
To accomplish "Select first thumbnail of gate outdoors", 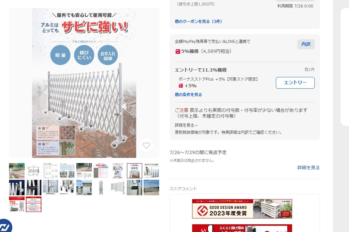I will [x=17, y=171].
